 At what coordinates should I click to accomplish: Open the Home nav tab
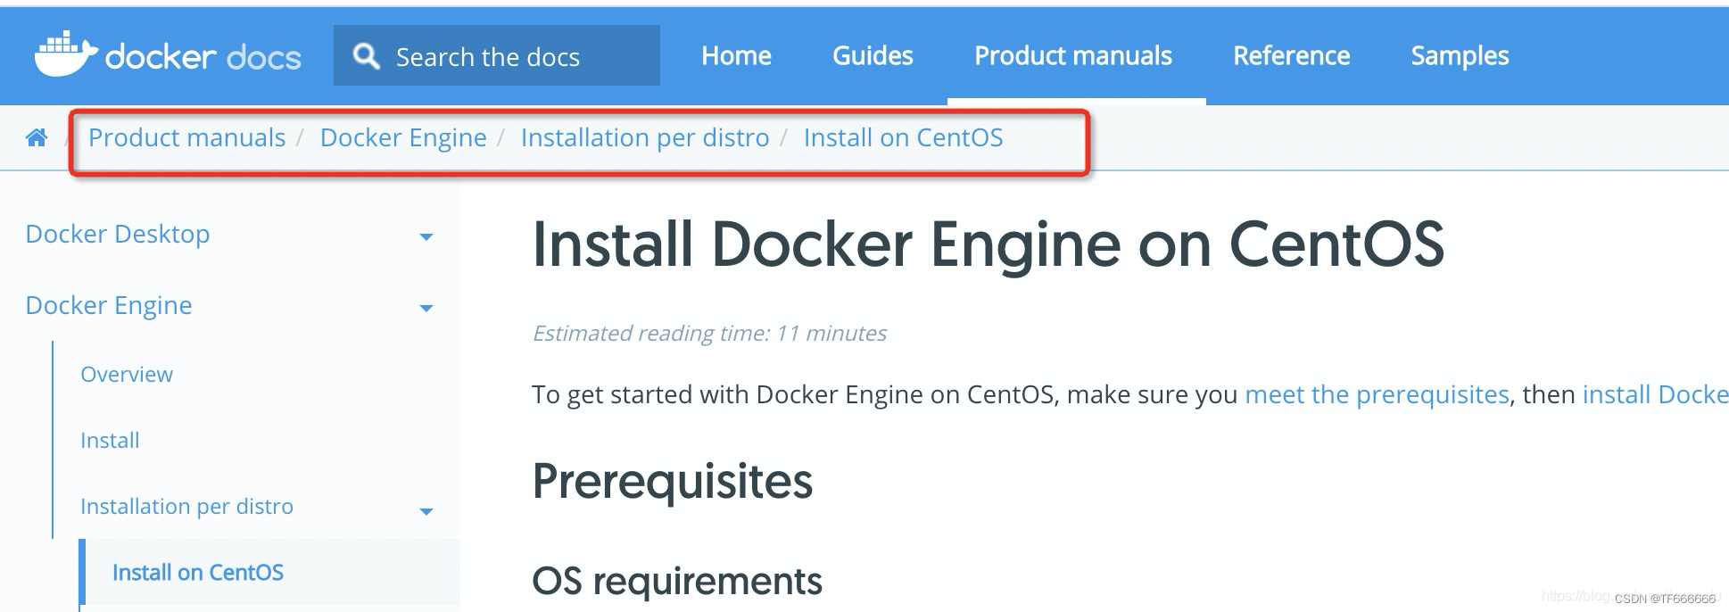[x=736, y=55]
